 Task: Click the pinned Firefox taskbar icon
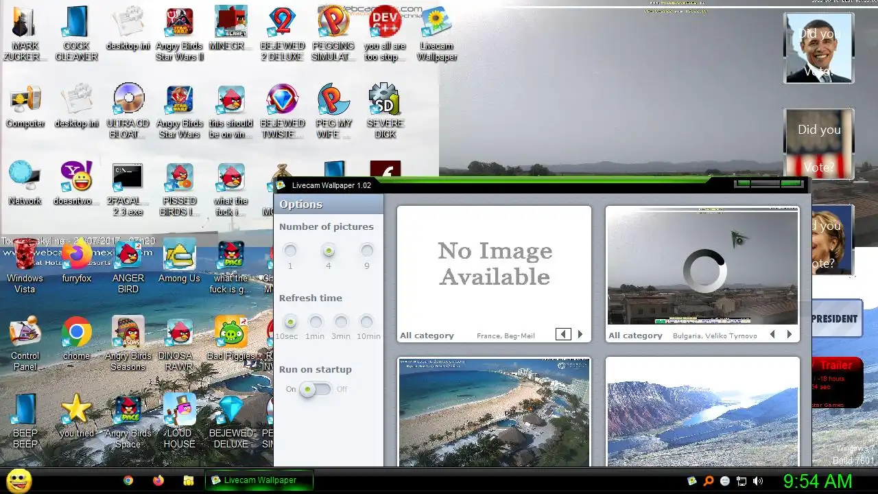(158, 481)
